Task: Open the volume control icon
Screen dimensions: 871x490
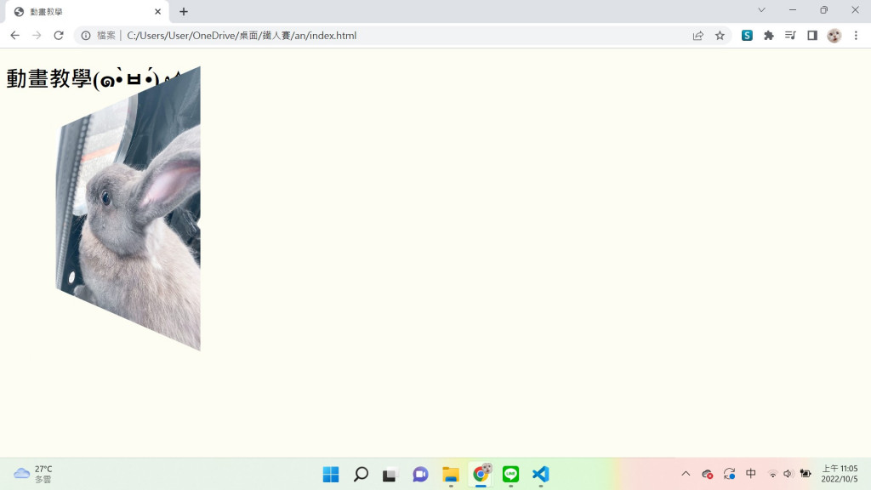Action: (x=788, y=474)
